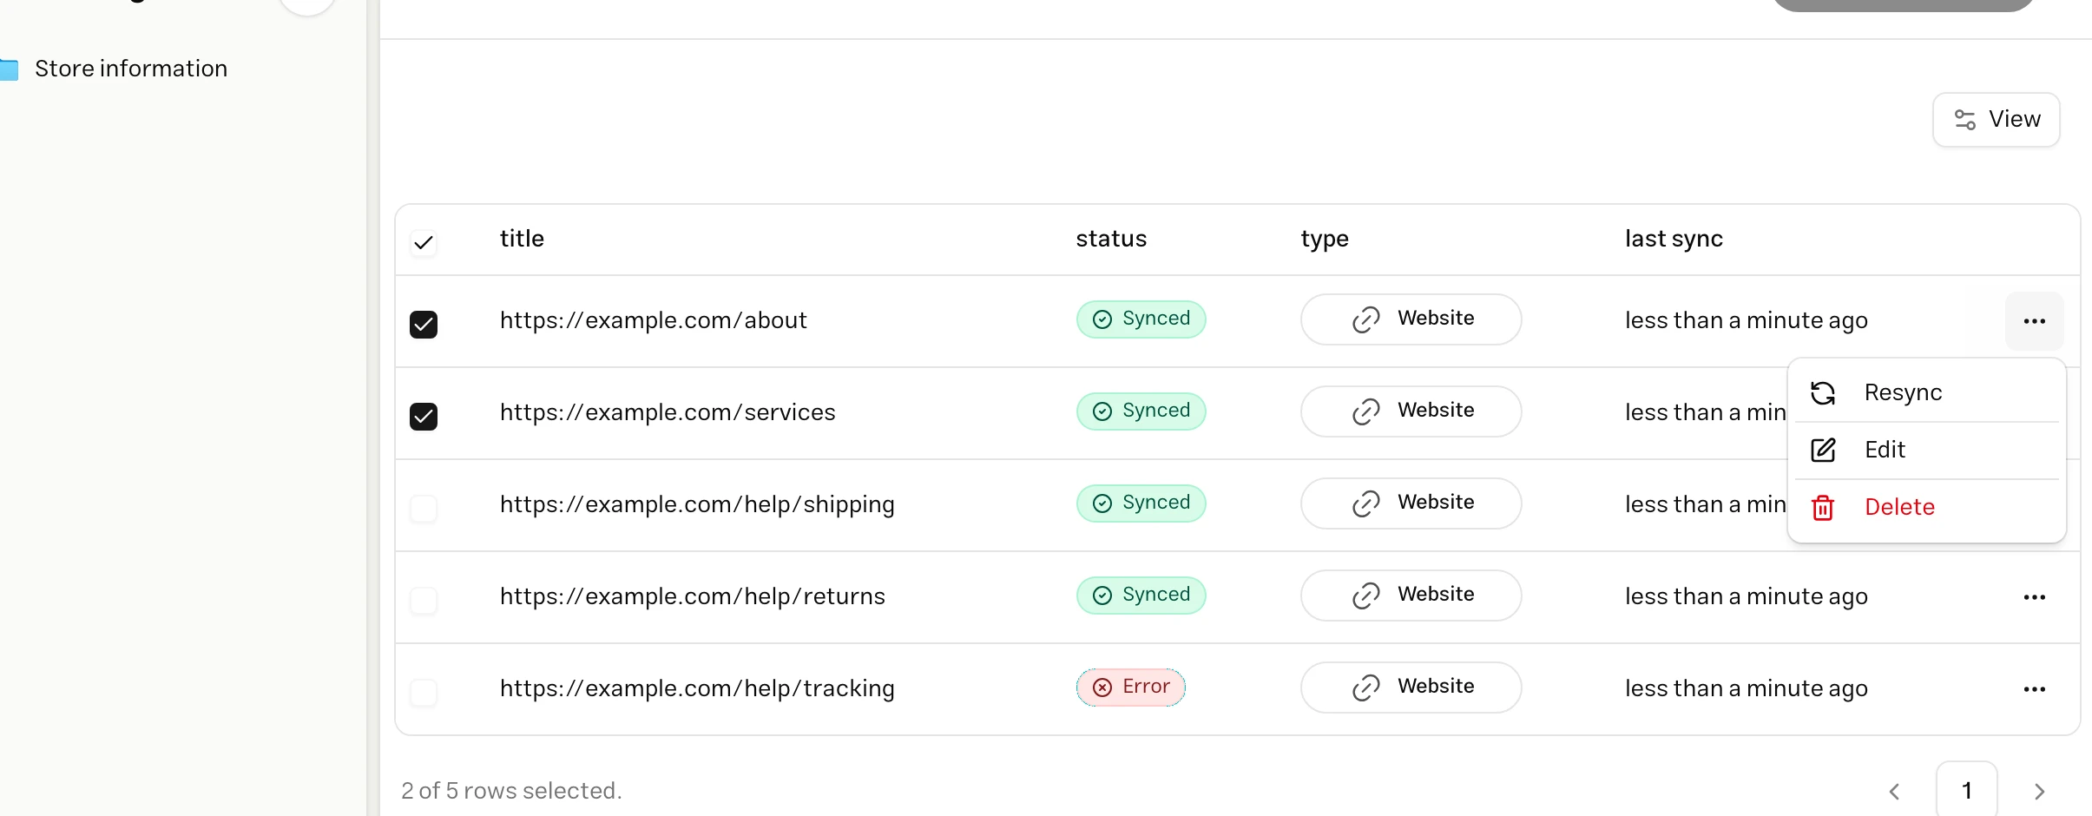Click the last sync time for returns row
This screenshot has height=816, width=2092.
click(x=1746, y=597)
